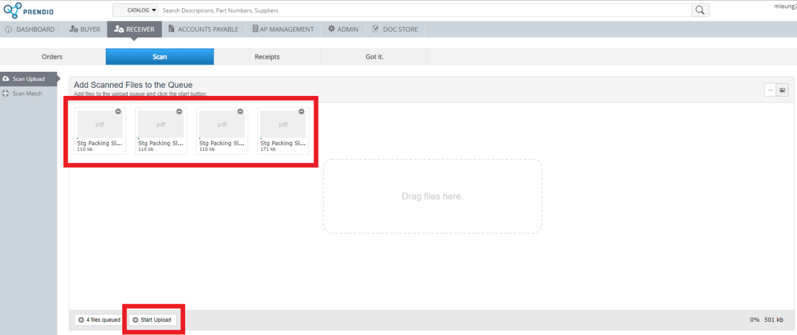The height and width of the screenshot is (335, 797).
Task: Remove the first queued PDF file
Action: 118,111
